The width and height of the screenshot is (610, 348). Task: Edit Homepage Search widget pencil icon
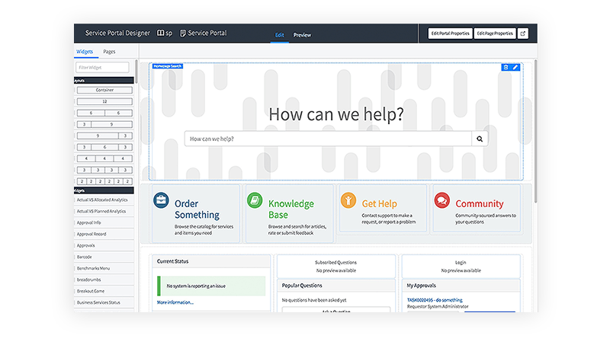(x=515, y=67)
